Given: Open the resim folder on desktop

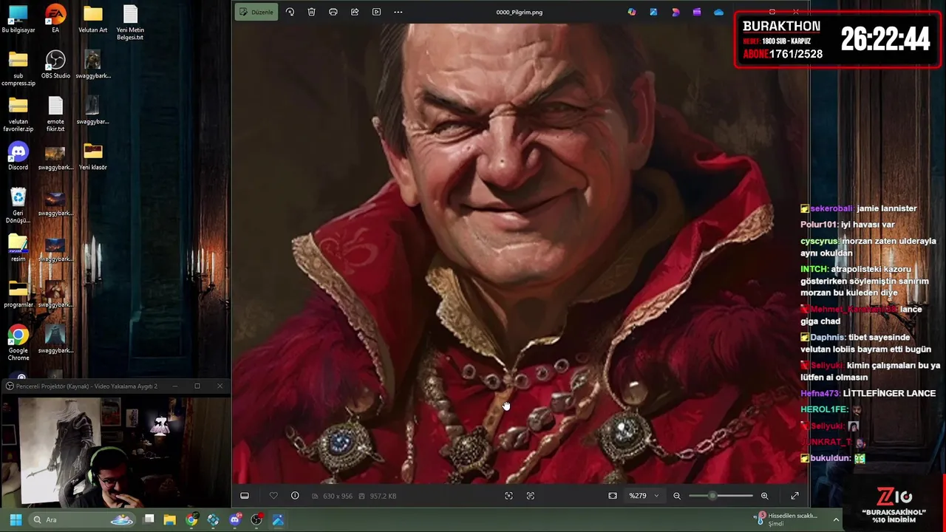Looking at the screenshot, I should click(x=18, y=248).
